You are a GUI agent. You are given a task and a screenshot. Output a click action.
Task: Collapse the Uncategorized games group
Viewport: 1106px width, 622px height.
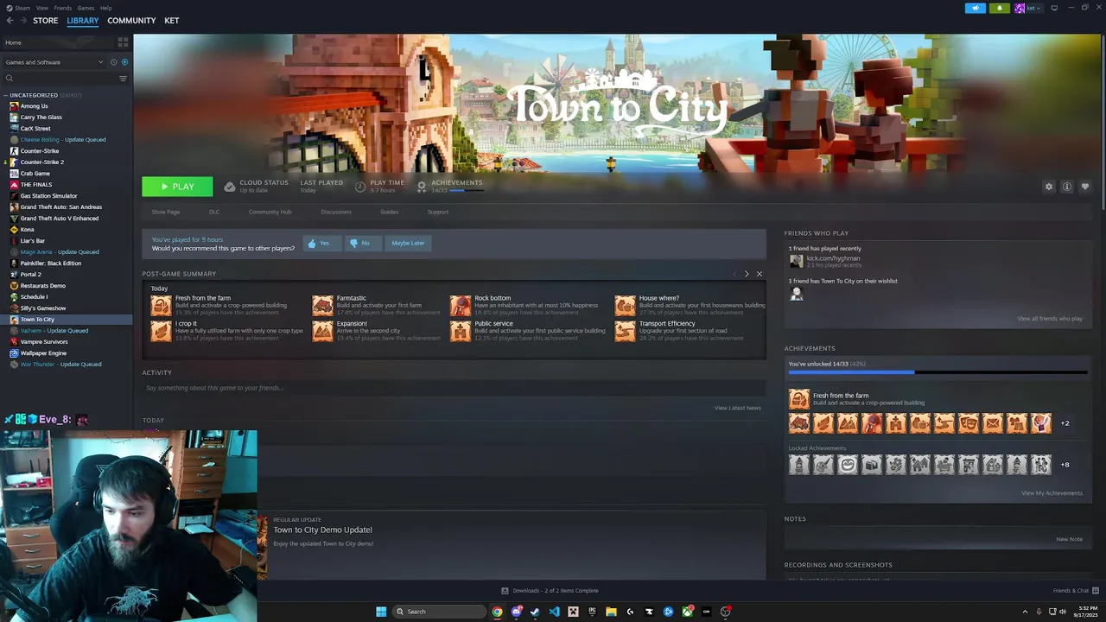pyautogui.click(x=6, y=95)
